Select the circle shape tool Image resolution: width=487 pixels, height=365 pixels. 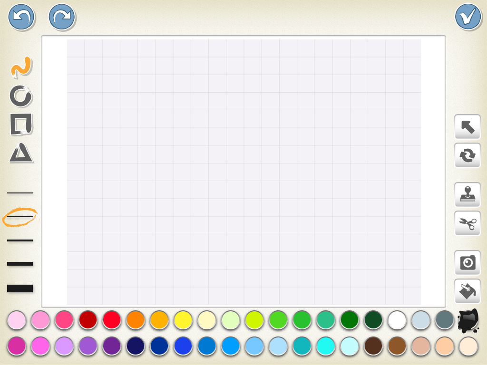[x=21, y=96]
